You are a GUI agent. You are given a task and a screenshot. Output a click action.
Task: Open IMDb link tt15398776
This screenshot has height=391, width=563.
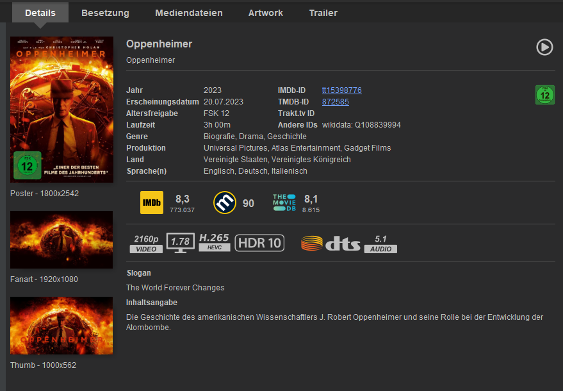point(342,90)
